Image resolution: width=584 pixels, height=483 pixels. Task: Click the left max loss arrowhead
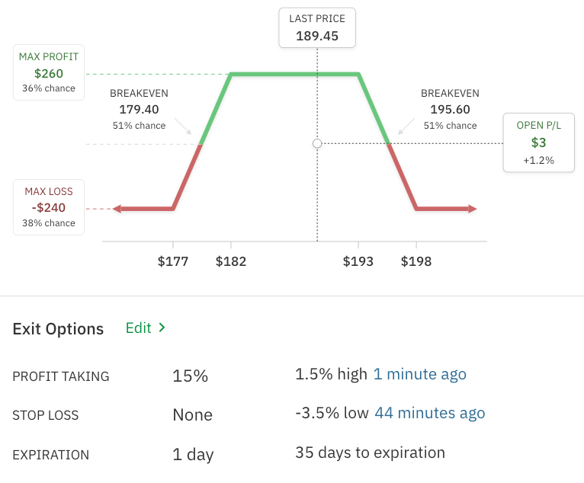click(117, 209)
